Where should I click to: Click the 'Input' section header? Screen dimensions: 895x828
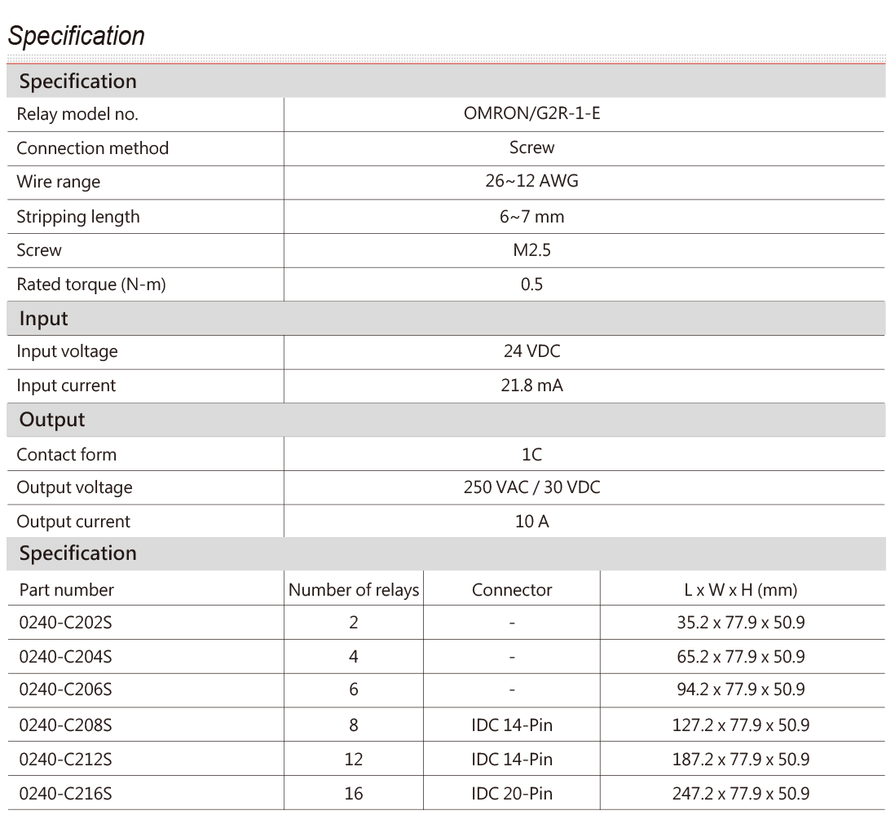click(43, 319)
